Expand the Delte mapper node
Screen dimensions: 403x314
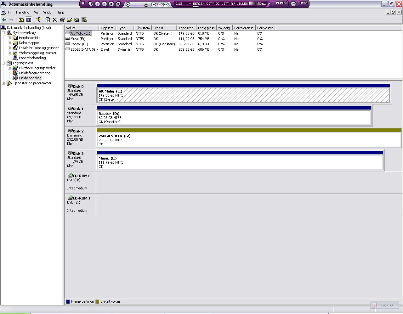click(9, 43)
